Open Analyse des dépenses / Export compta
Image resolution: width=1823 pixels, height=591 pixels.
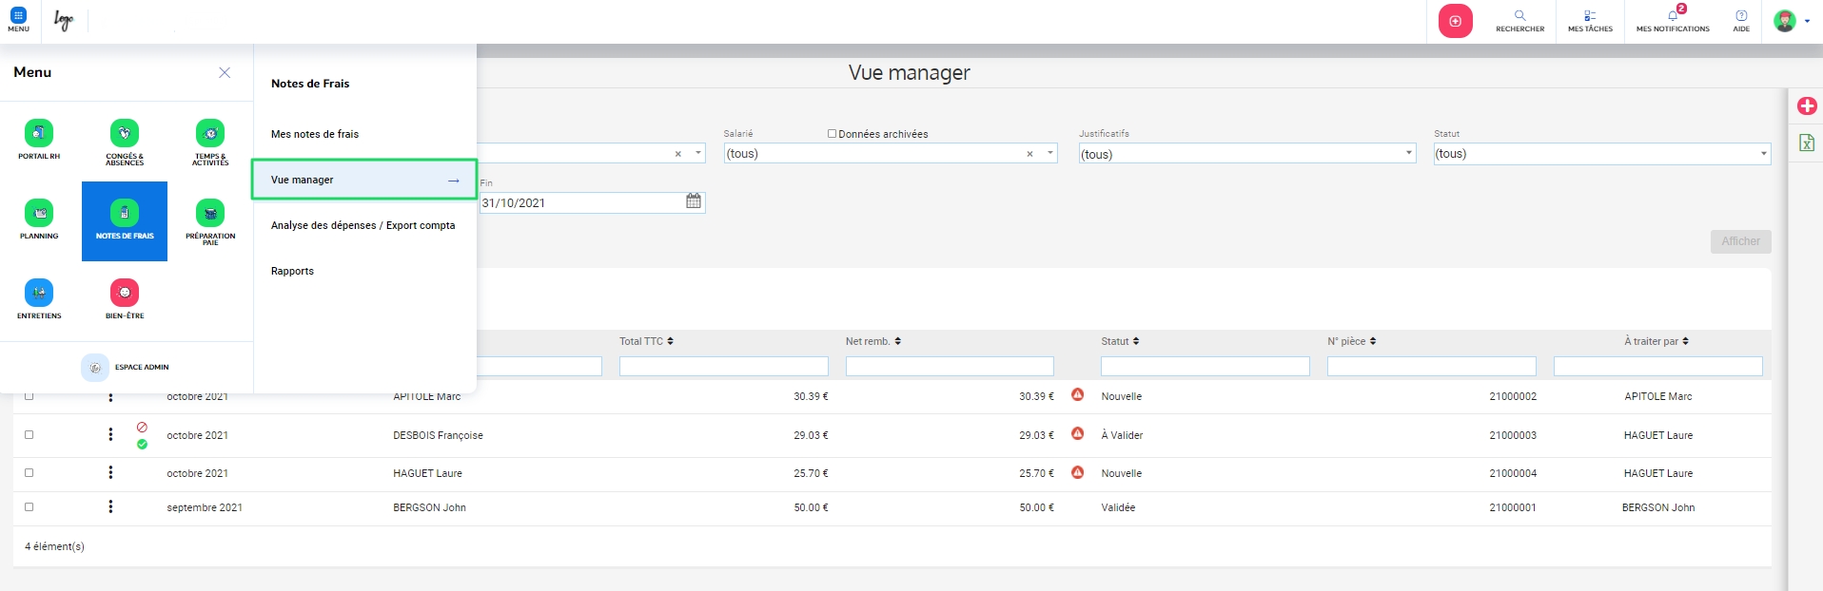[363, 225]
